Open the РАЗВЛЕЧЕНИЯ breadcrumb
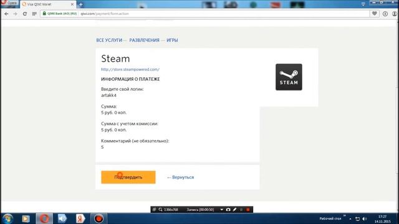This screenshot has height=224, width=399. [x=144, y=40]
